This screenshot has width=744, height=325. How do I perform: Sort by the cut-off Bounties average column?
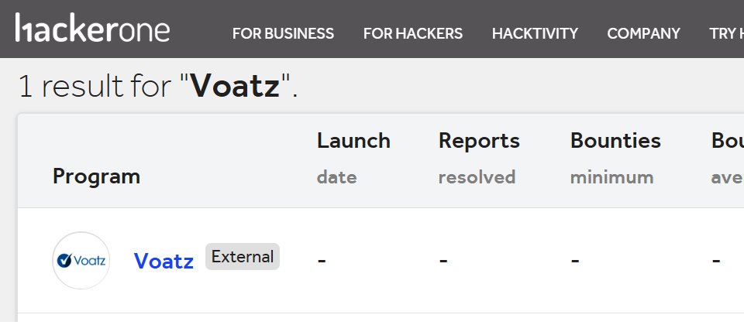[728, 158]
